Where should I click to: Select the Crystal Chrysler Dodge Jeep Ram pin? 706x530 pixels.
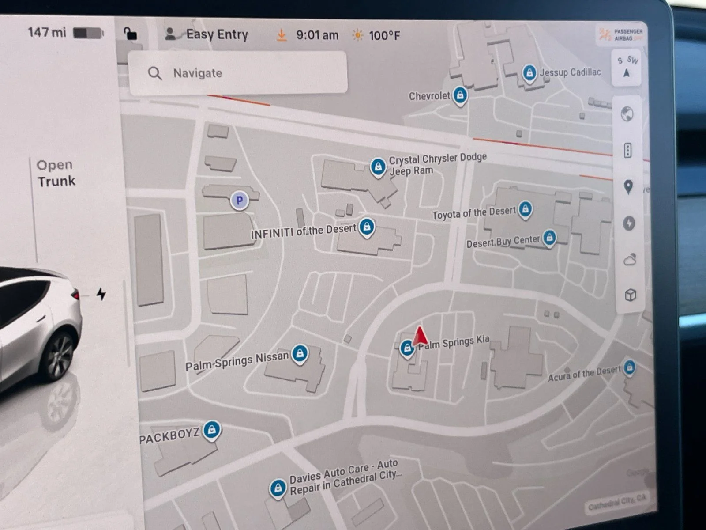pos(378,167)
